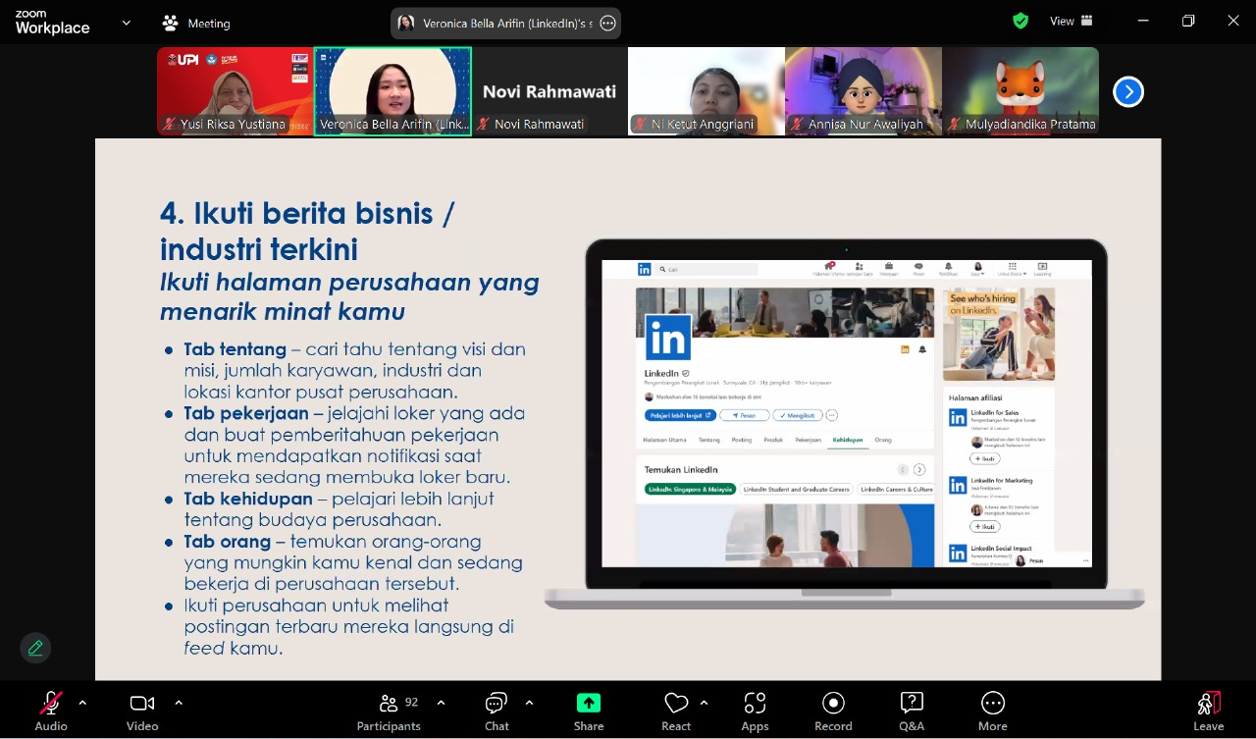Show next participant thumbnails with arrow

1128,92
